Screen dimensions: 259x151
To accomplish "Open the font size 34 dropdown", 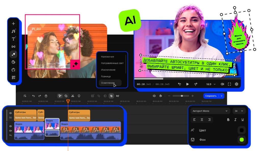I will [x=239, y=111].
